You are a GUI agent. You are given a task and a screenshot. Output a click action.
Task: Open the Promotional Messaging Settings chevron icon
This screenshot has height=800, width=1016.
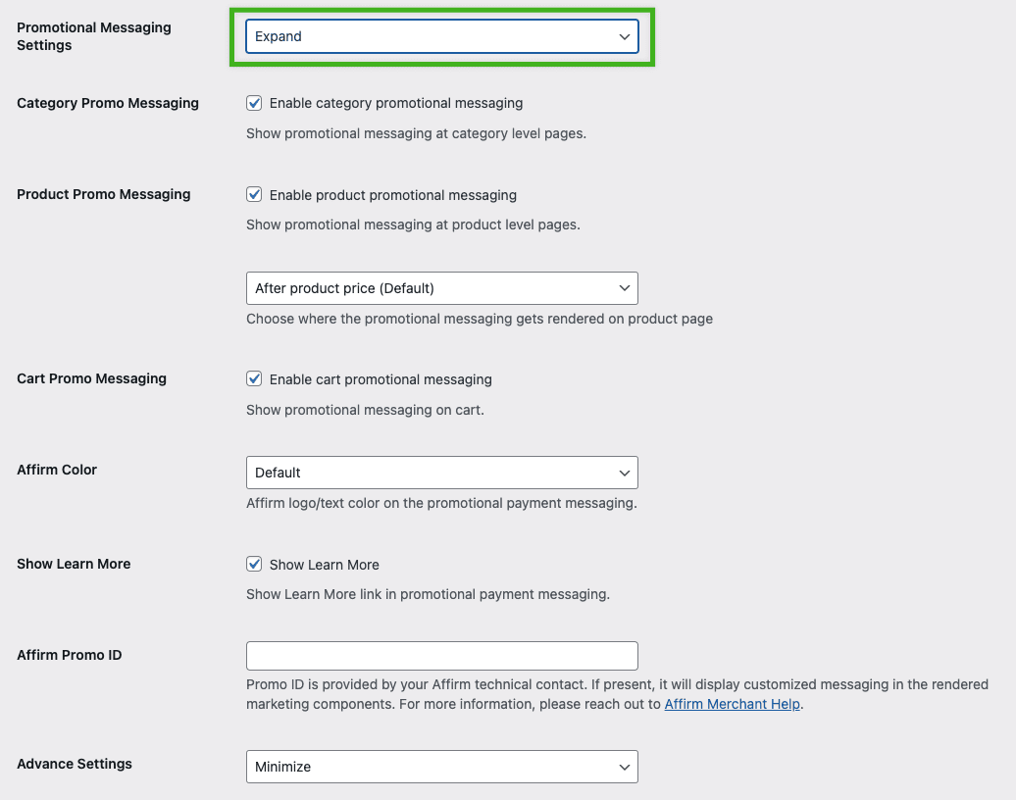(625, 36)
